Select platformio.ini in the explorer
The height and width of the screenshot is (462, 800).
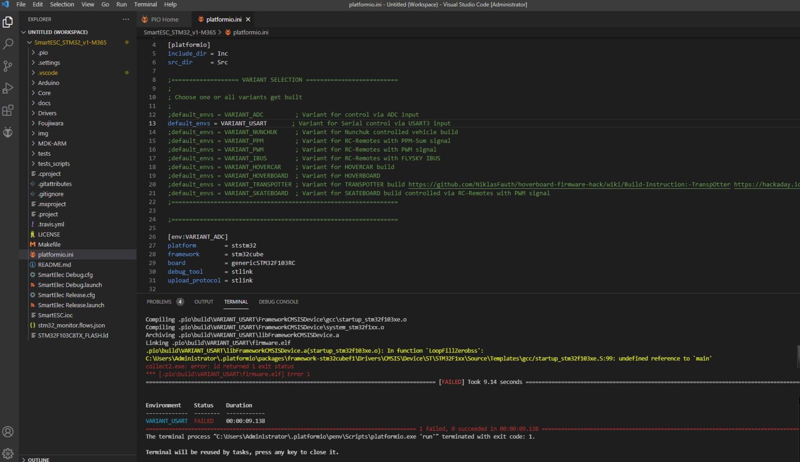tap(78, 255)
